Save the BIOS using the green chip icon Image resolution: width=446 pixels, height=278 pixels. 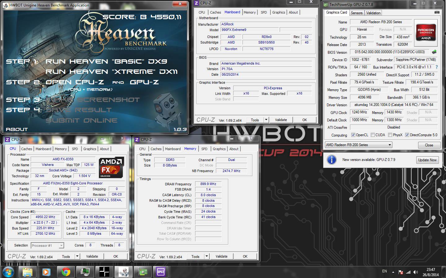point(434,52)
